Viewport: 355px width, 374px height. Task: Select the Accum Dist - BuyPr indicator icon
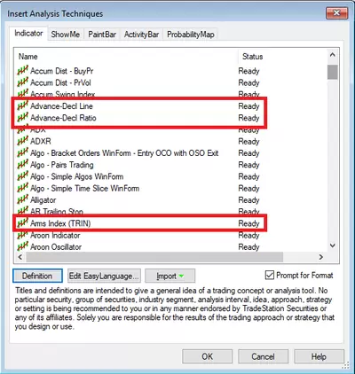23,71
